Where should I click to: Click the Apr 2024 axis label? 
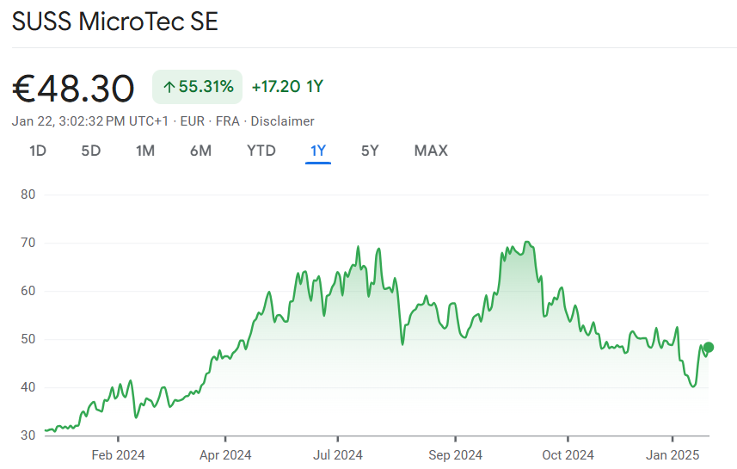225,455
